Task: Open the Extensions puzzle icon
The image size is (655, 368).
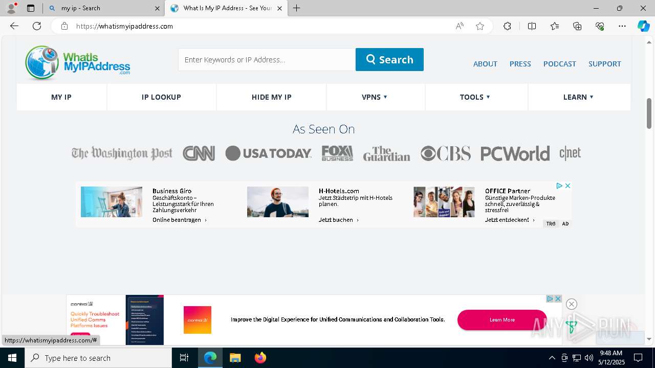Action: click(507, 26)
